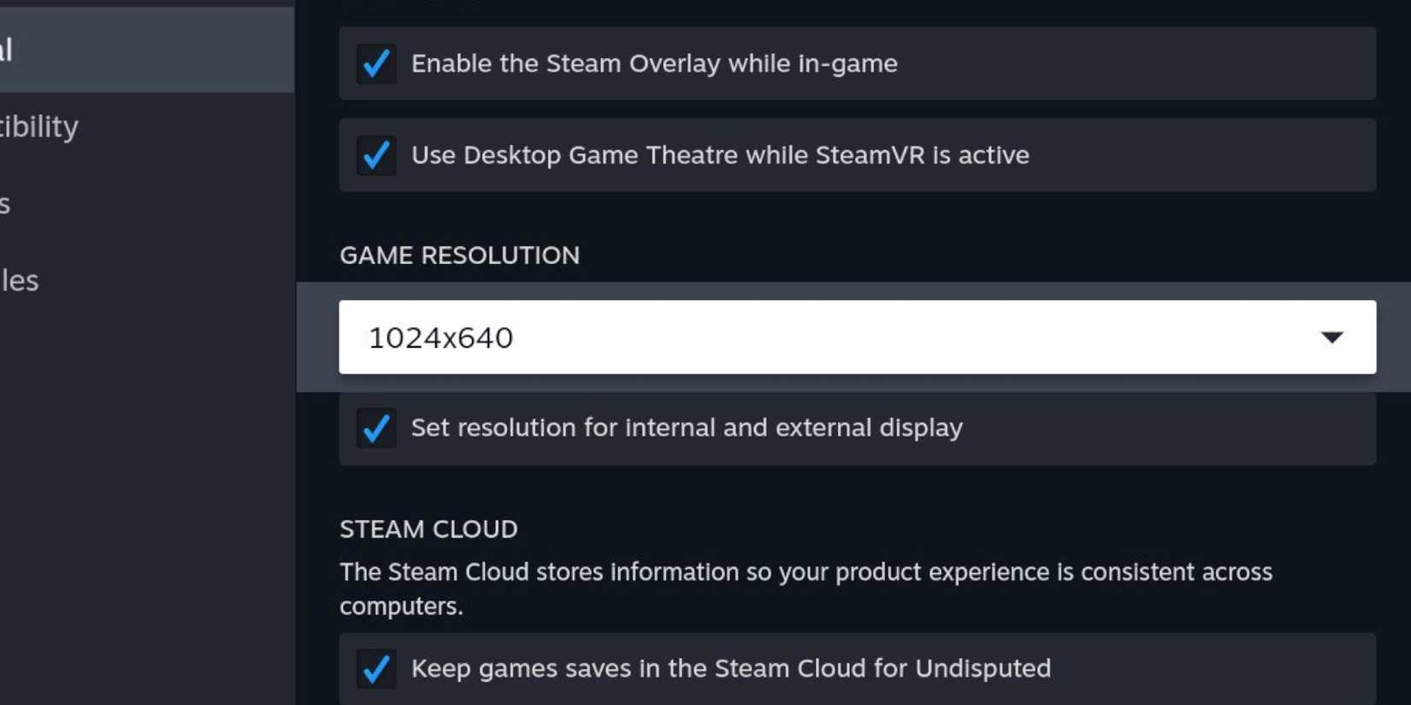
Task: Click inside the resolution value field
Action: (599, 338)
